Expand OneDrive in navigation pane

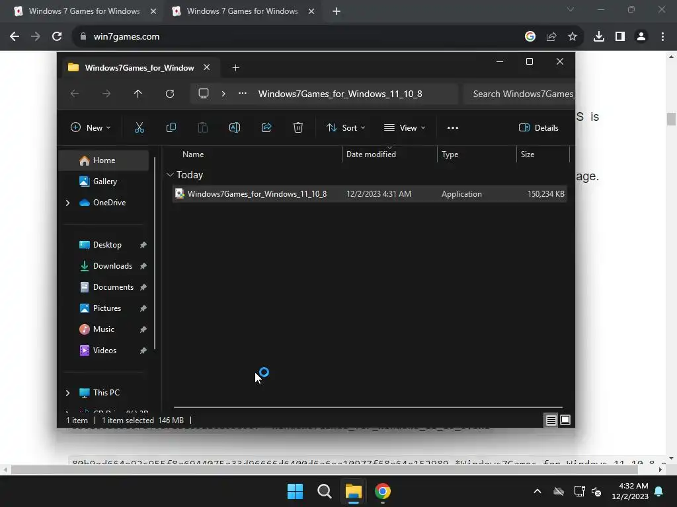[68, 203]
